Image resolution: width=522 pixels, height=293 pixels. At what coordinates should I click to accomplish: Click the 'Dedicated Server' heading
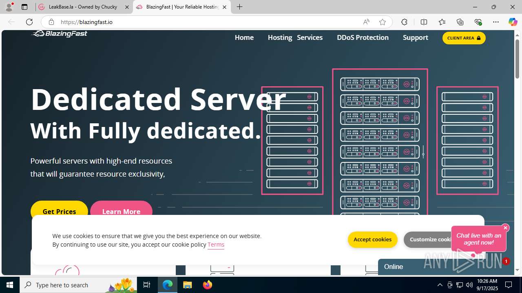click(x=158, y=99)
